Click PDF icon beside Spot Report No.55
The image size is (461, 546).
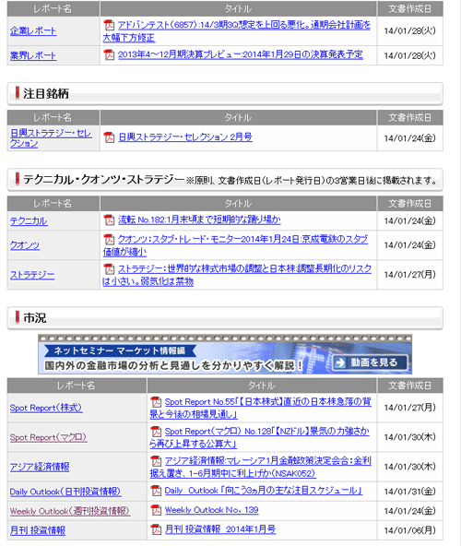click(156, 402)
